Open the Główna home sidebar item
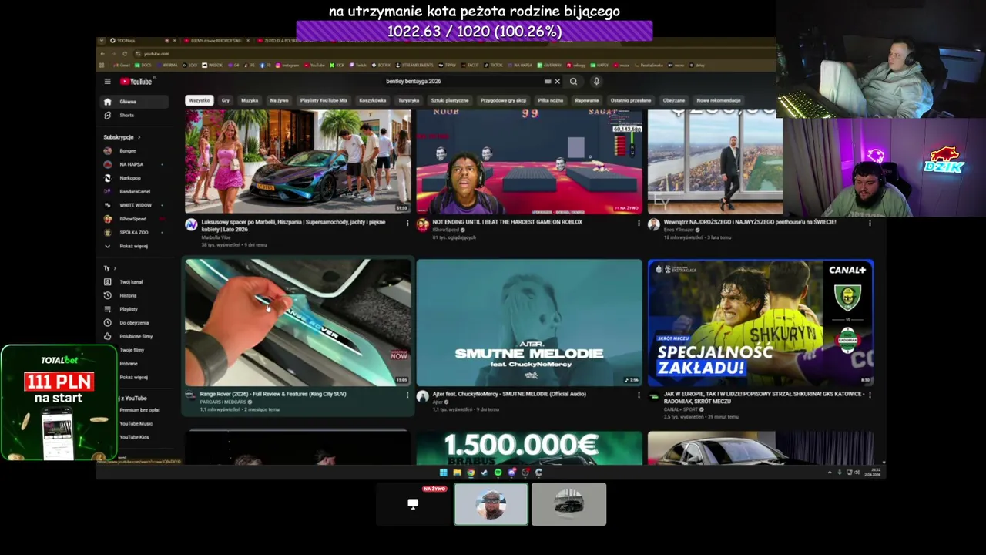Image resolution: width=986 pixels, height=555 pixels. (x=136, y=101)
